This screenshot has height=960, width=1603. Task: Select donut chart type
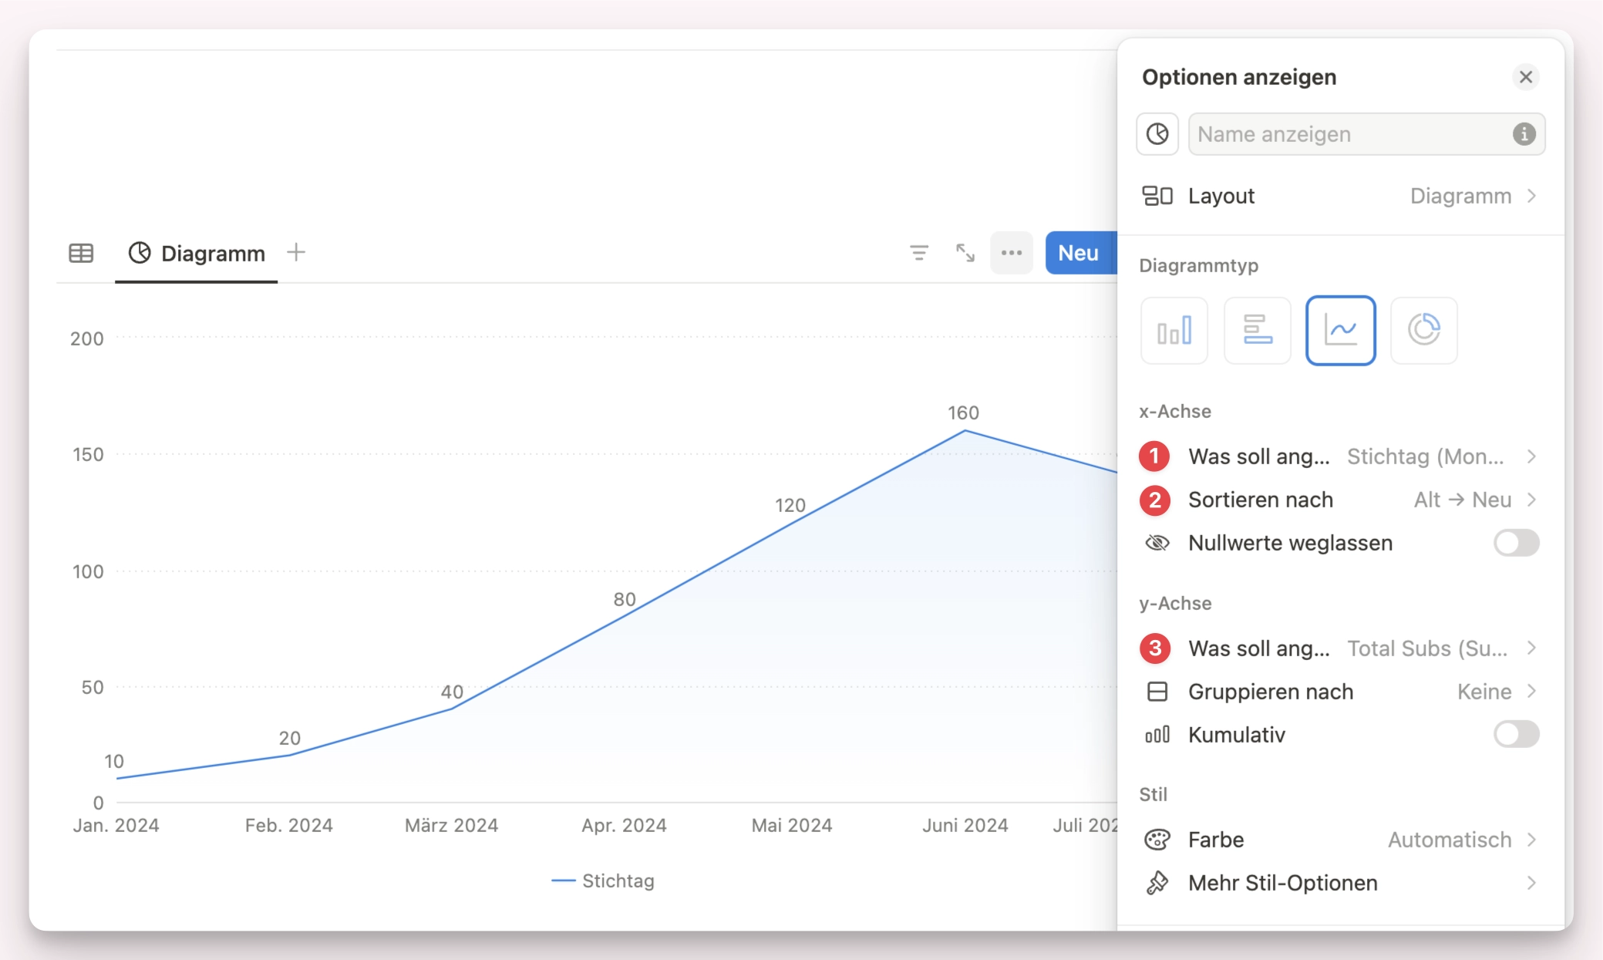[x=1424, y=331]
